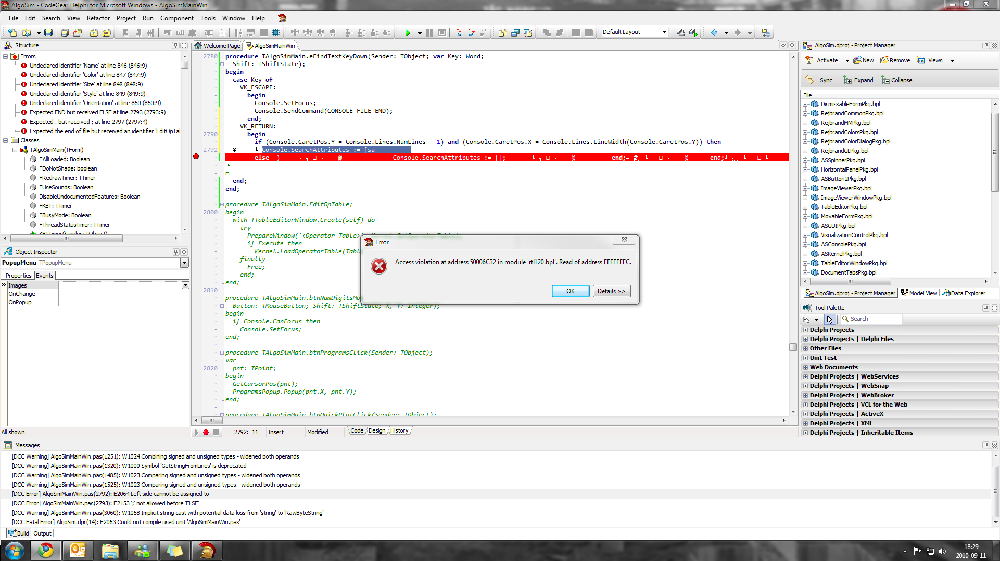Toggle pin on Object Inspector panel
Viewport: 1000px width, 561px height.
[175, 252]
